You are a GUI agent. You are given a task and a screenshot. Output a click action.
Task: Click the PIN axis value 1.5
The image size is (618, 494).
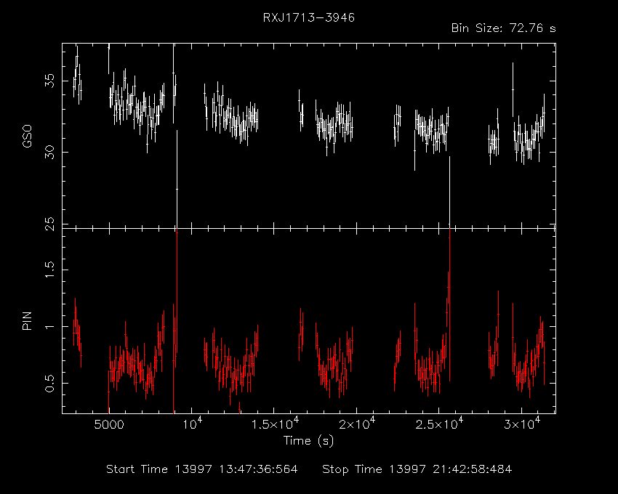pos(49,270)
